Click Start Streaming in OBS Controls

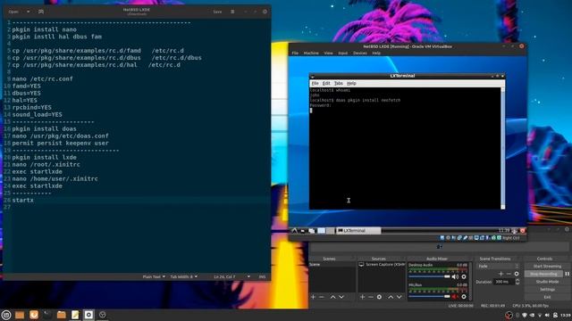[547, 267]
